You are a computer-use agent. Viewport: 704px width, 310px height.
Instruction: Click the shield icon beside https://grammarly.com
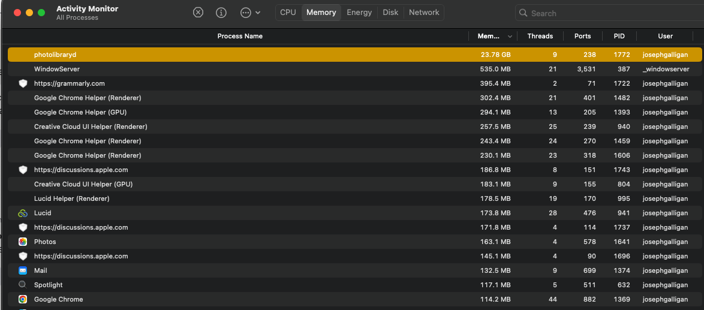tap(23, 83)
